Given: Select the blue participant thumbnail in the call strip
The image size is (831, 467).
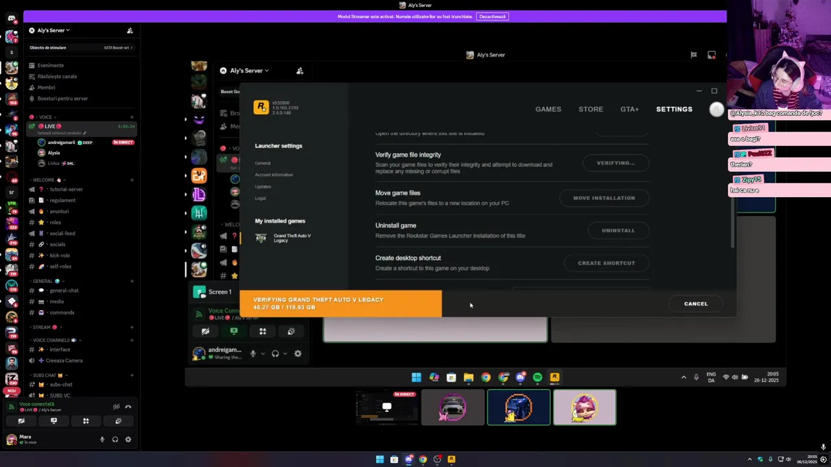Looking at the screenshot, I should [519, 407].
